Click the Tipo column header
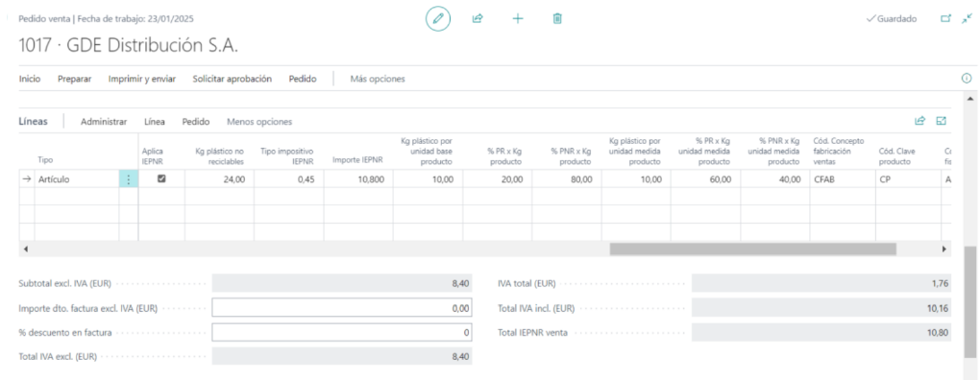Screen dimensions: 980x380 point(45,159)
